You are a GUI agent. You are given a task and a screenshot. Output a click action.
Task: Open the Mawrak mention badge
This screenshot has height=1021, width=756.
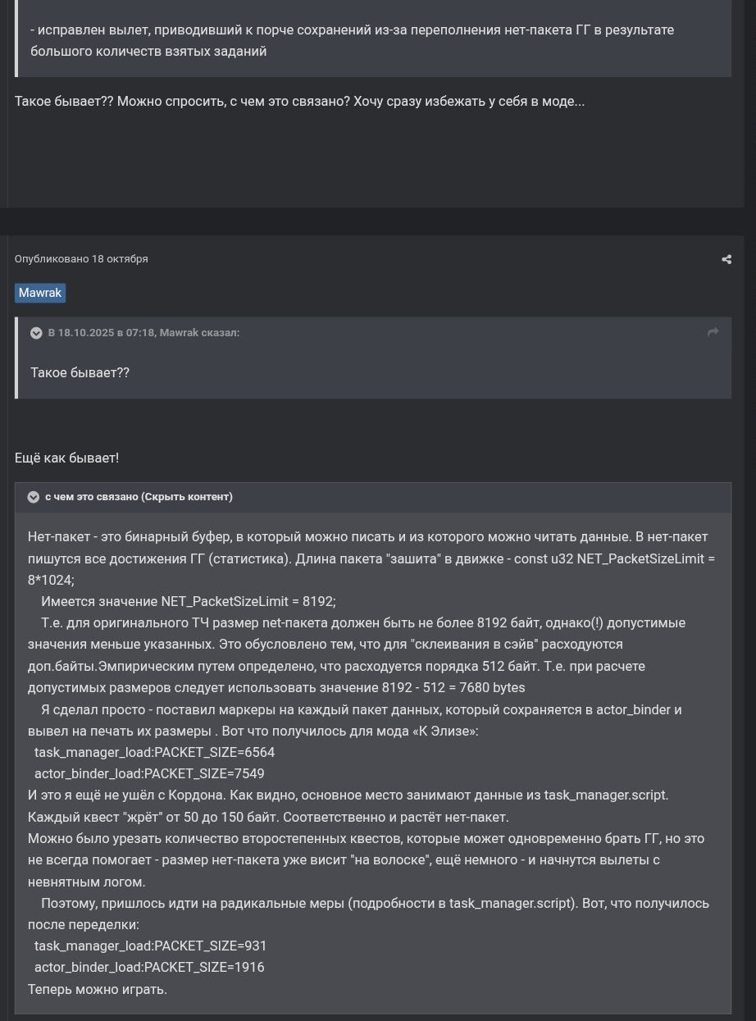[40, 293]
